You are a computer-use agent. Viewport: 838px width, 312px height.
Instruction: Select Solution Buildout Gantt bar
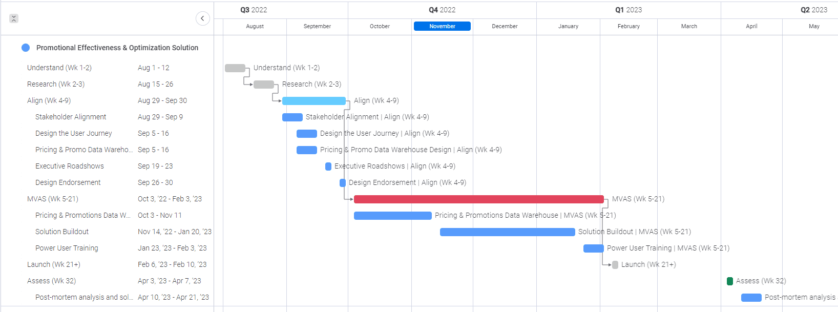(x=508, y=232)
